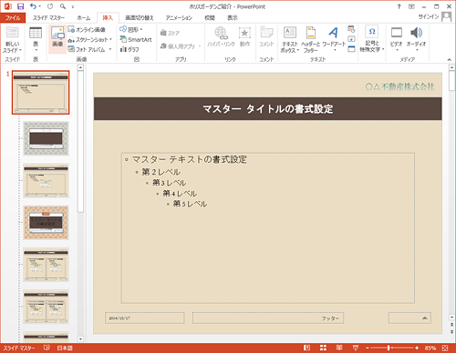Insert a text box with テキスト ボックス
The image size is (456, 353).
[x=290, y=39]
